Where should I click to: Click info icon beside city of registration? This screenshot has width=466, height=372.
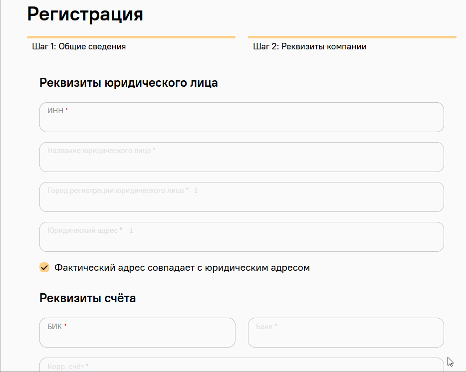(x=196, y=190)
